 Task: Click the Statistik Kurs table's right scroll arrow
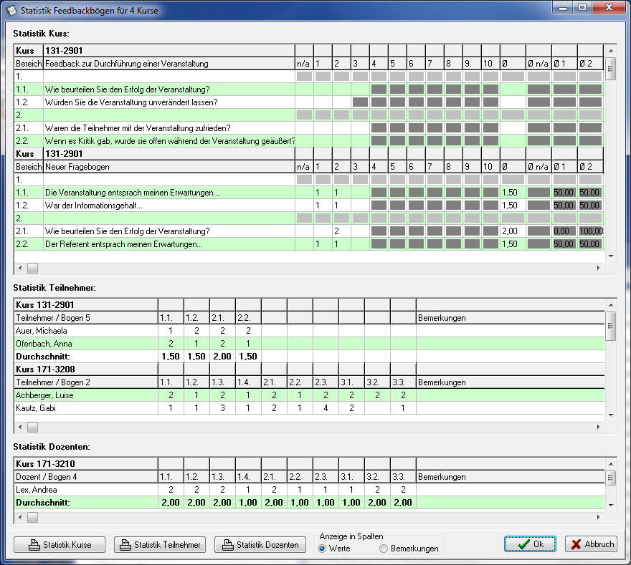pyautogui.click(x=599, y=268)
